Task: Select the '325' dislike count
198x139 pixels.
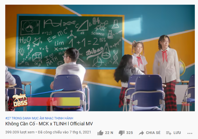Action: tap(130, 133)
